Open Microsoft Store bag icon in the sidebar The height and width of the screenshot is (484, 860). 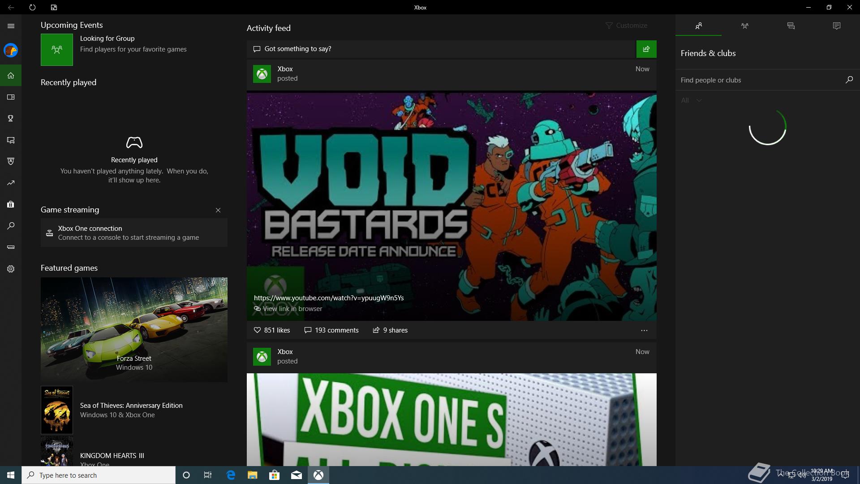(x=11, y=204)
